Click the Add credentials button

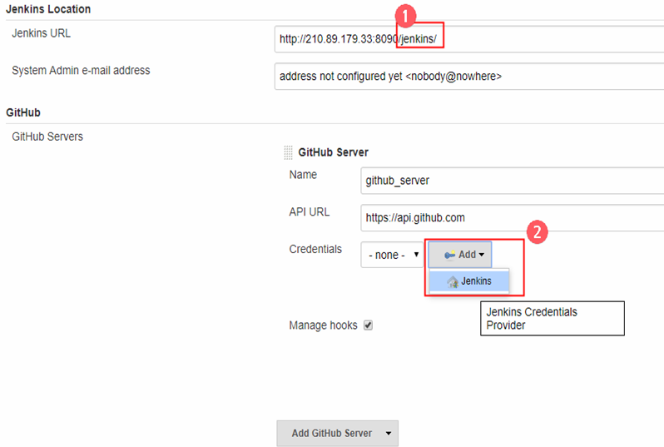[x=460, y=255]
